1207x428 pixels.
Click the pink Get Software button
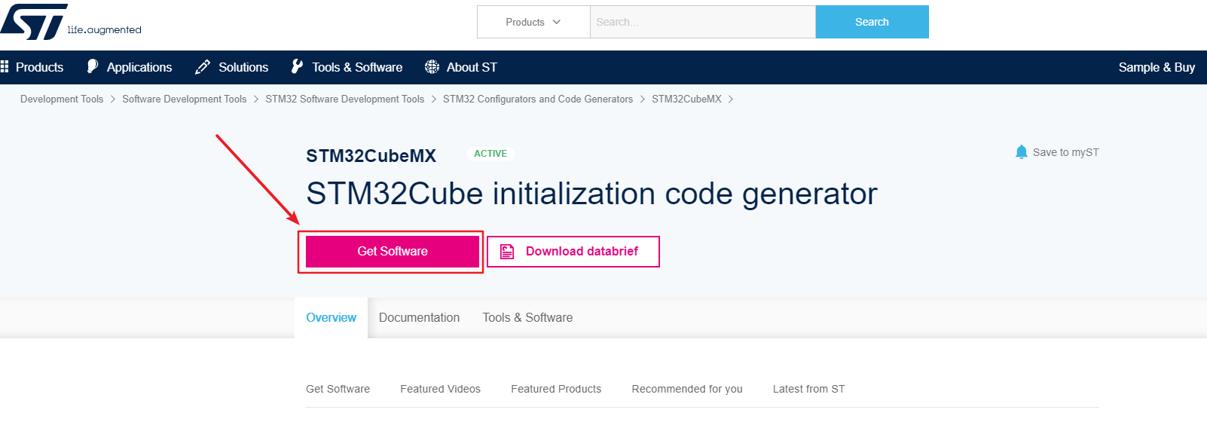pos(393,252)
